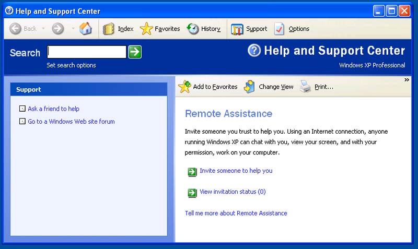Click the Support toolbar label

tap(257, 29)
